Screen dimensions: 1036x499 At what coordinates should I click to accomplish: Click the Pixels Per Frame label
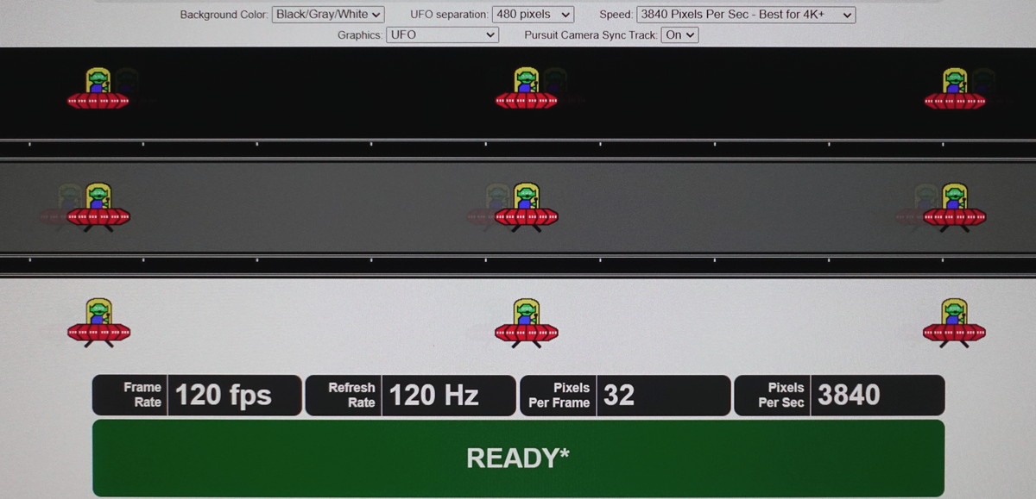[x=559, y=395]
